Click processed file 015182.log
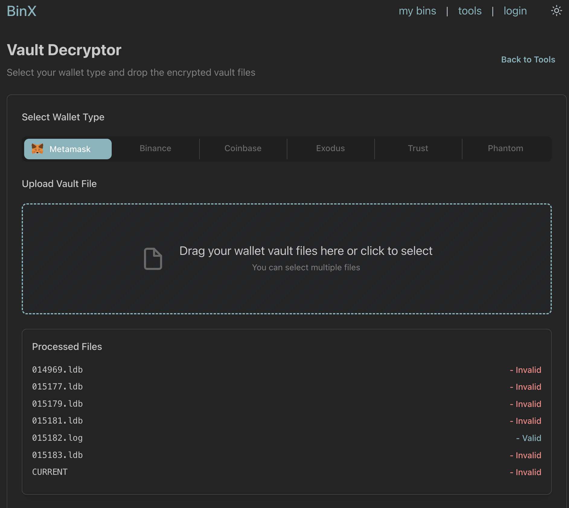This screenshot has height=508, width=569. 57,438
